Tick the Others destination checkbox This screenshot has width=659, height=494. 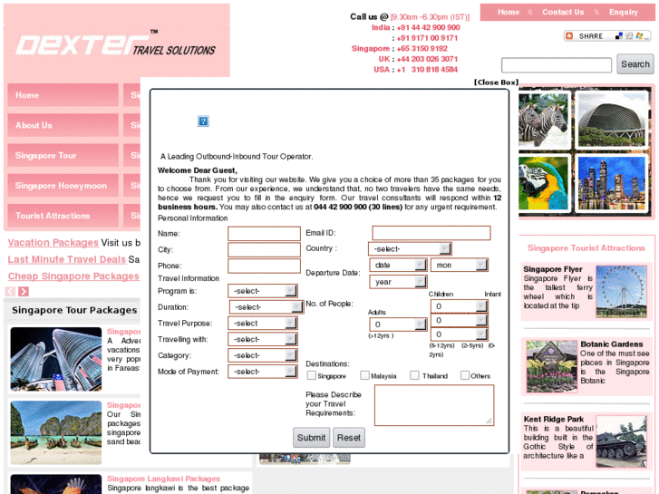pos(465,375)
